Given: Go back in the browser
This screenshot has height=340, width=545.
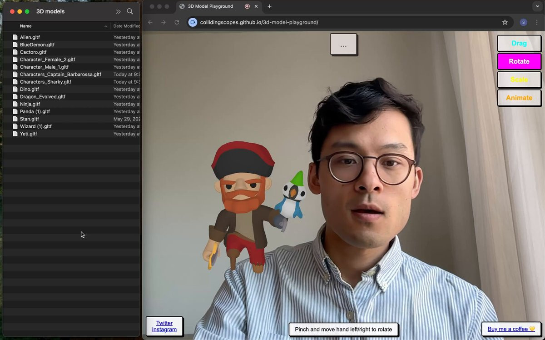Looking at the screenshot, I should tap(150, 22).
